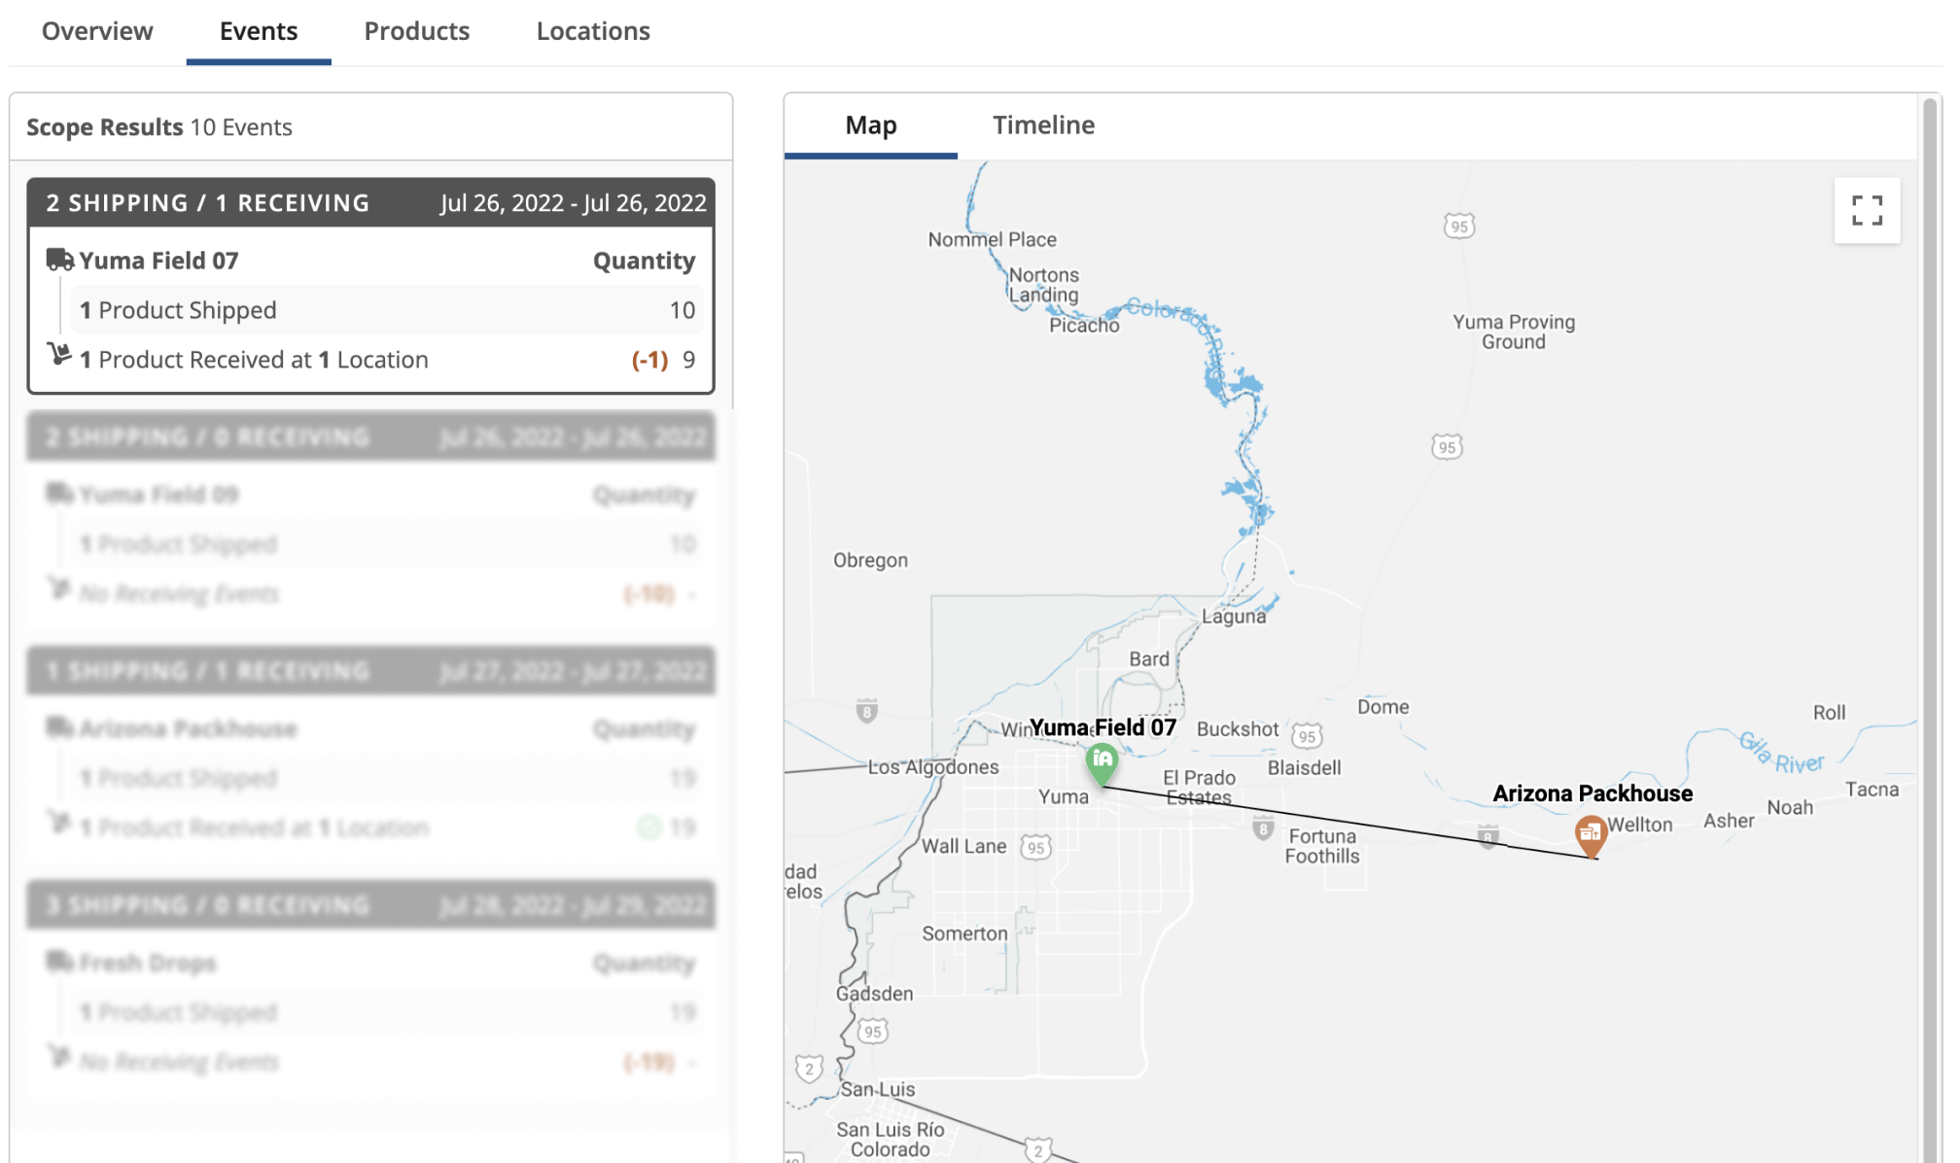Click the Yuma Field 07 event title
This screenshot has height=1163, width=1960.
(x=158, y=261)
